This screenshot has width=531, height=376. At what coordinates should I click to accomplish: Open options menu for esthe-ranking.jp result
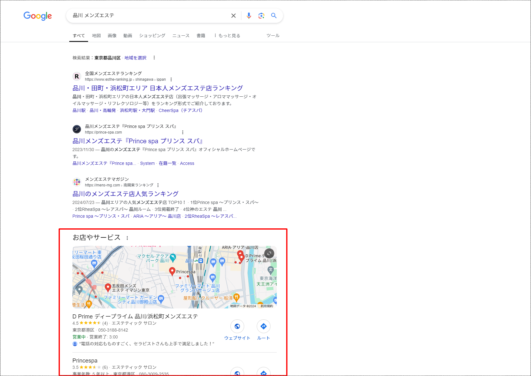(x=171, y=79)
